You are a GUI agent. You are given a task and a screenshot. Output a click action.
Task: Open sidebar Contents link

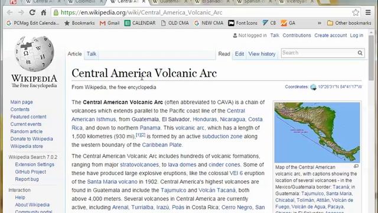pyautogui.click(x=19, y=109)
